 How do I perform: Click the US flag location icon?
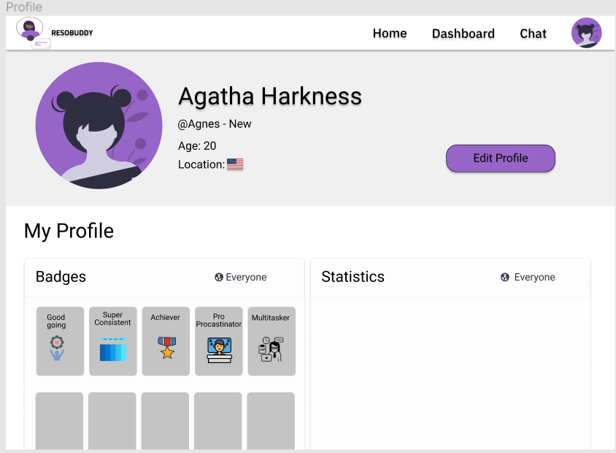(x=235, y=164)
